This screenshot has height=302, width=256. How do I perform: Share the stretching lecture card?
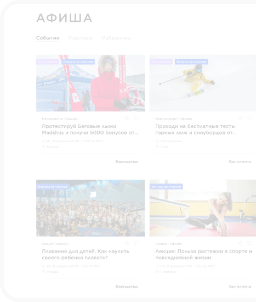pos(240,243)
